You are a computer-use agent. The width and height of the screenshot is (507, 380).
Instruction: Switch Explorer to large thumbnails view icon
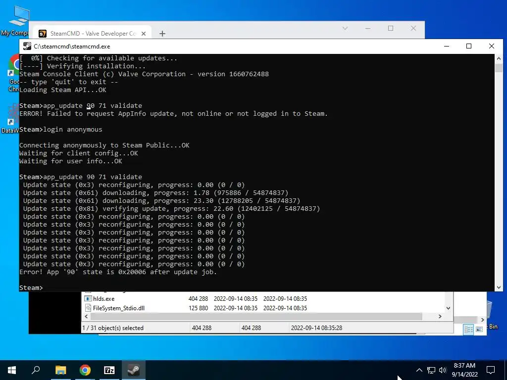pyautogui.click(x=479, y=329)
